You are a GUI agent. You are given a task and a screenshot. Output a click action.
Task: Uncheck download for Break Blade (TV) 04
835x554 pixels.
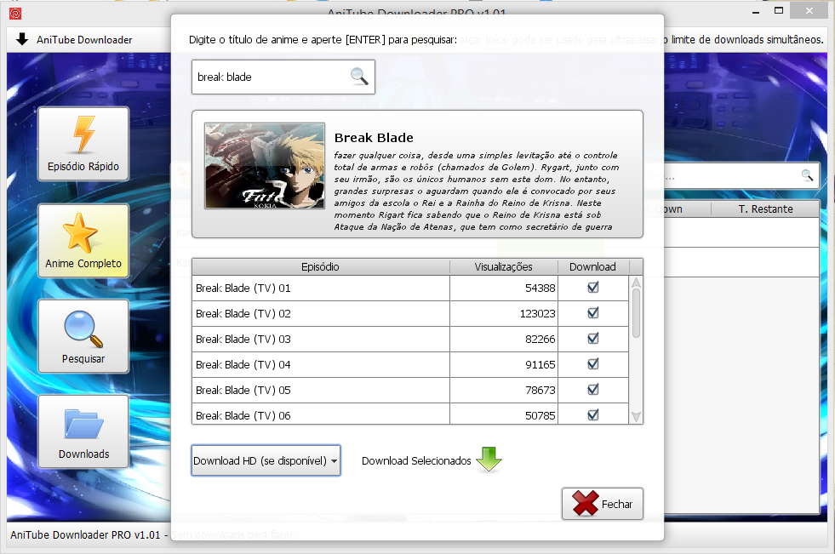coord(592,364)
